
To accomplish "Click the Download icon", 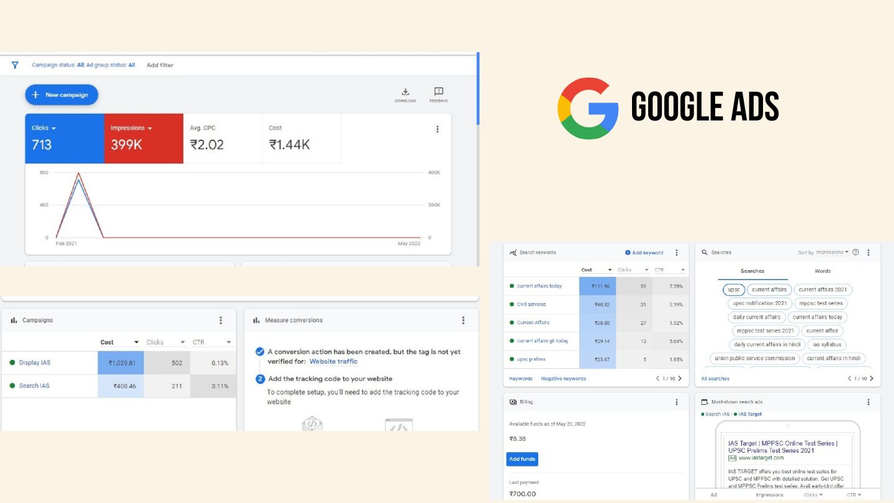I will (405, 94).
